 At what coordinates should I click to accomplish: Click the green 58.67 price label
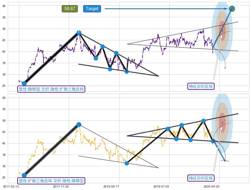(70, 9)
